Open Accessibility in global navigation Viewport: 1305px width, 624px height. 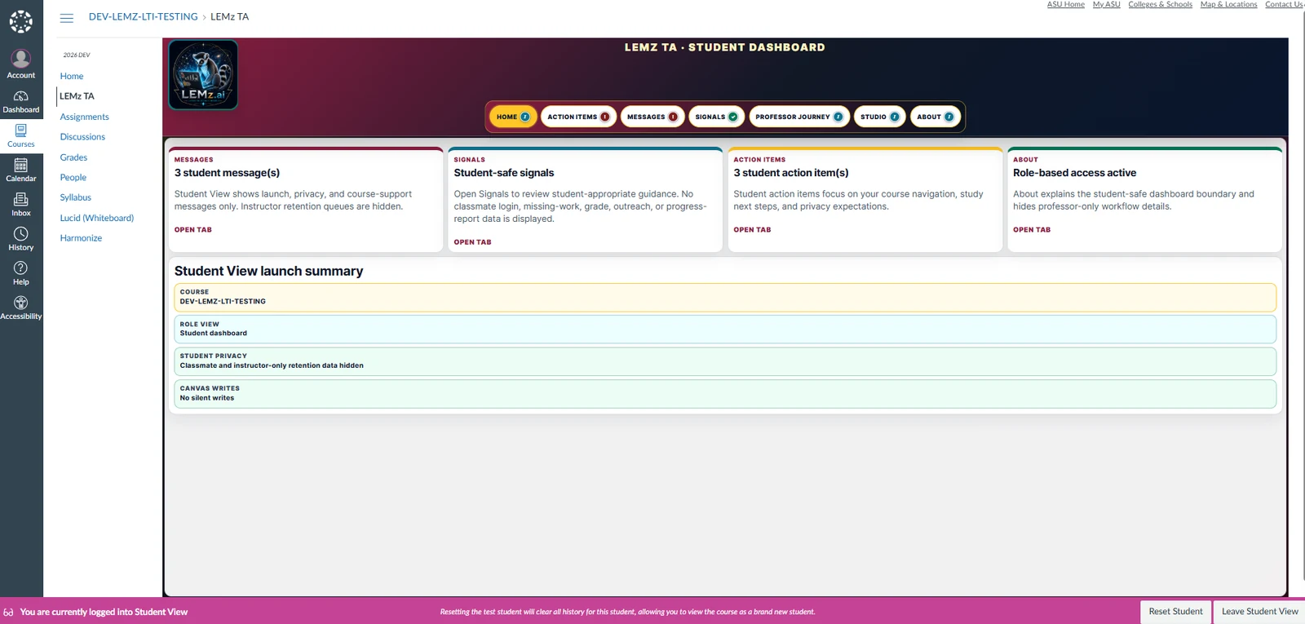[21, 308]
